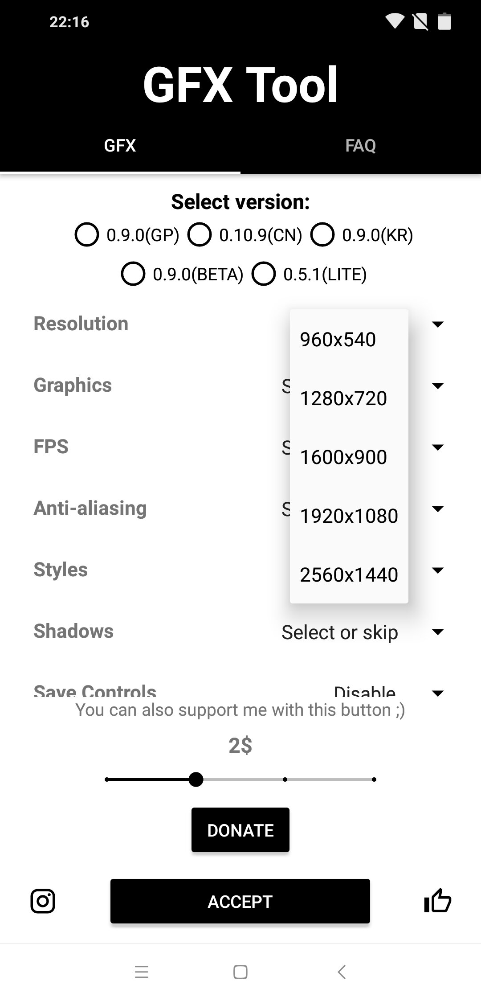The image size is (481, 1001).
Task: Pick the 0.9.0(BETA) version radio button
Action: tap(133, 274)
